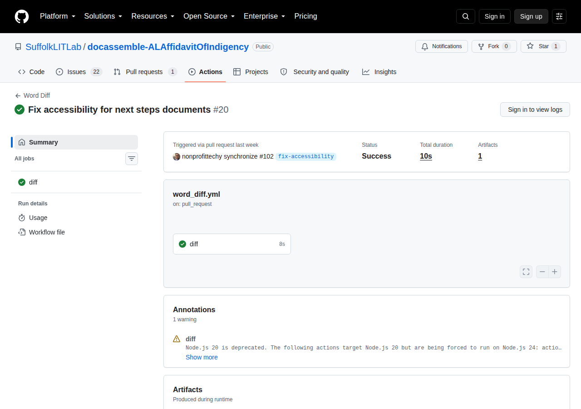The image size is (581, 409).
Task: Star the repository
Action: click(543, 46)
